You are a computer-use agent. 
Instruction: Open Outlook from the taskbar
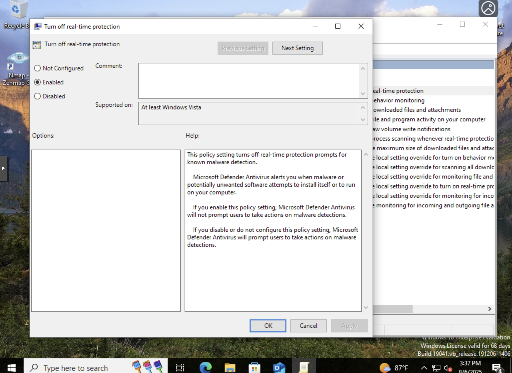pyautogui.click(x=279, y=368)
